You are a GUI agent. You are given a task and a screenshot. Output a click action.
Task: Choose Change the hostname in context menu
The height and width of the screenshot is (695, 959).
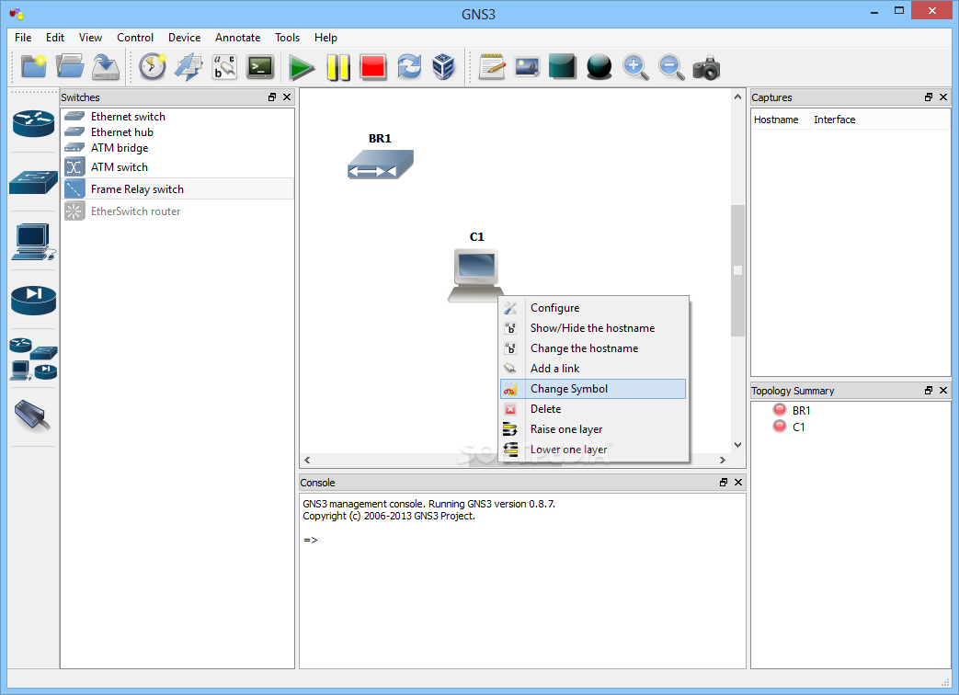click(x=593, y=348)
